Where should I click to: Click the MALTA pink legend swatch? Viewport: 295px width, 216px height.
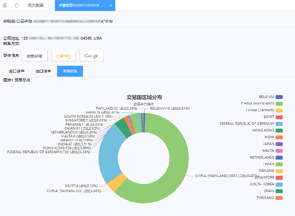tap(279, 151)
